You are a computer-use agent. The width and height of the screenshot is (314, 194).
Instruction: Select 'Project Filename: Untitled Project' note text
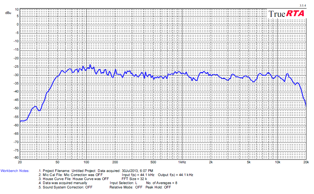point(69,171)
